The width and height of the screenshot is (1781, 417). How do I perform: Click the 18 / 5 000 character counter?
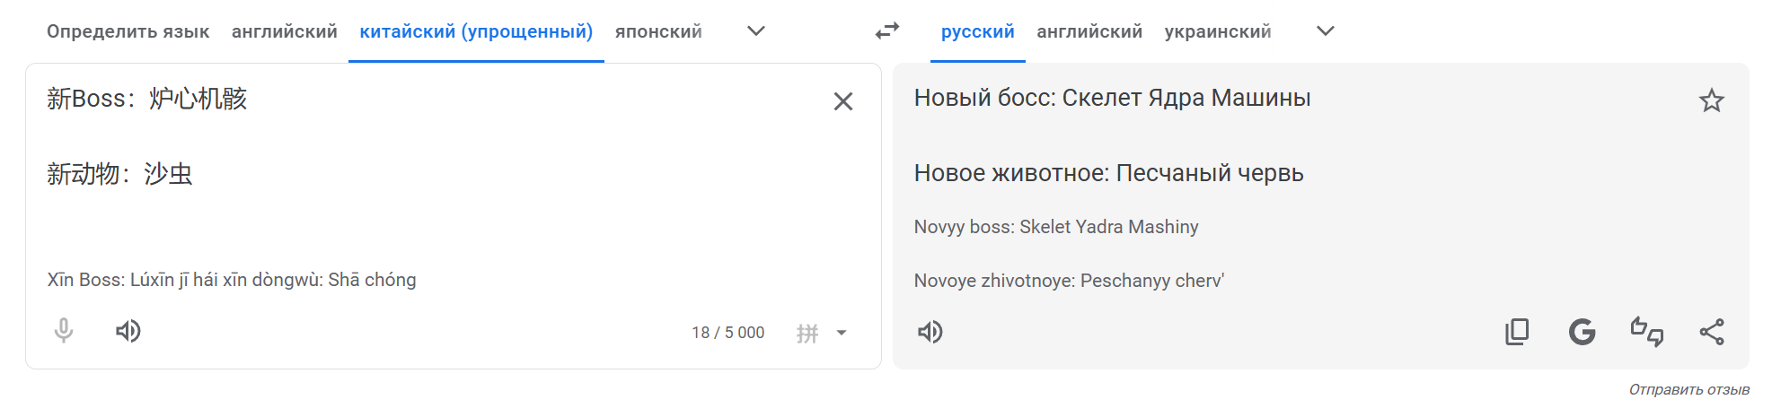[x=728, y=333]
